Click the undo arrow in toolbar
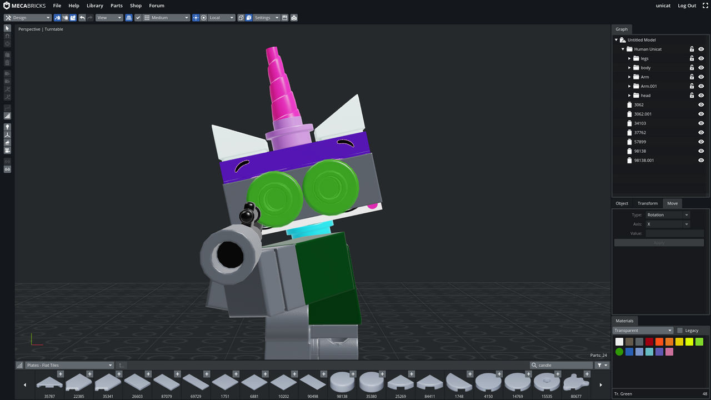 82,18
